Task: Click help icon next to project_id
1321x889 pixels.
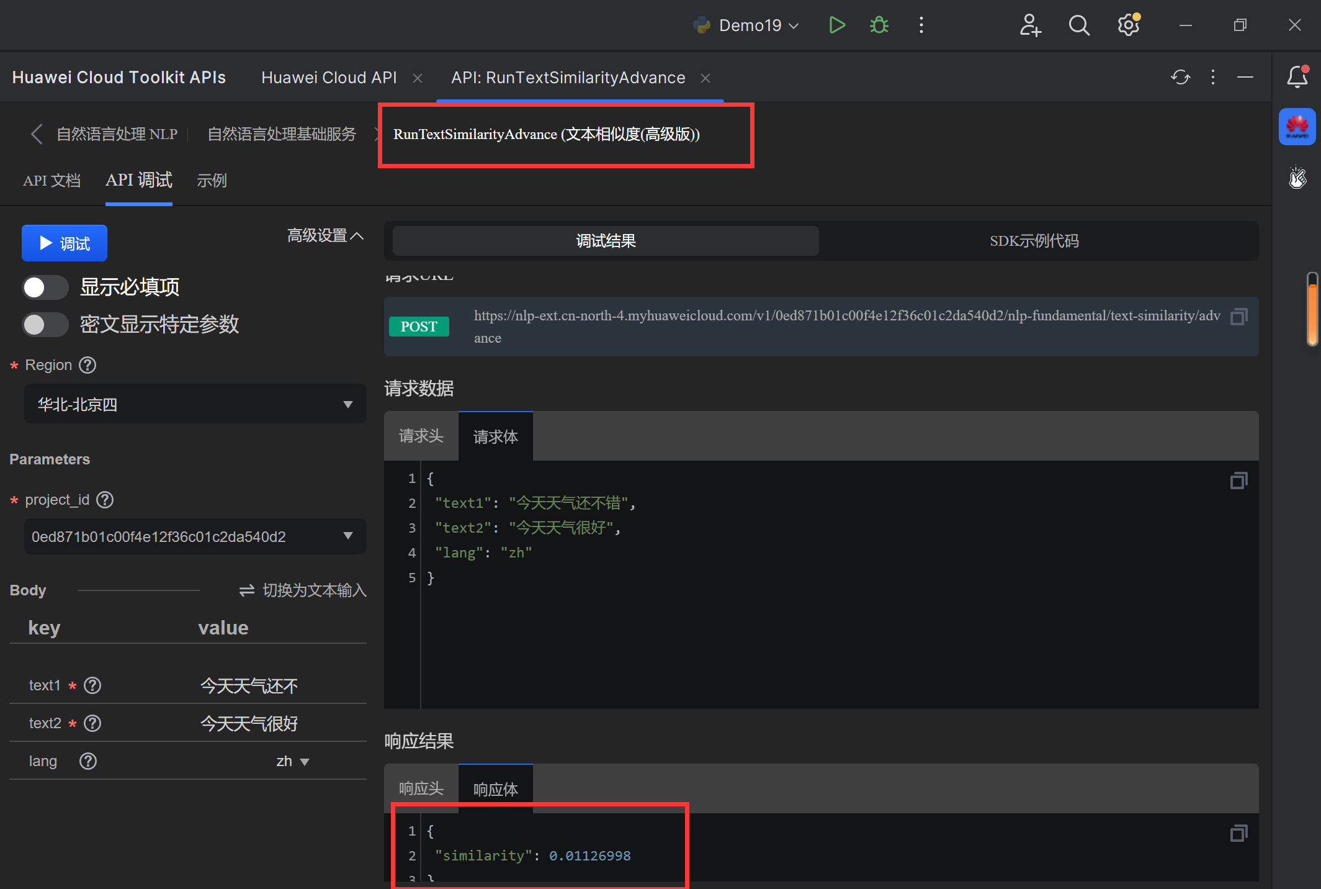Action: point(105,500)
